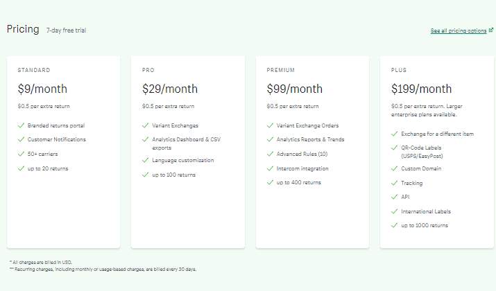
Task: Click checkmark beside Language customization
Action: point(146,160)
